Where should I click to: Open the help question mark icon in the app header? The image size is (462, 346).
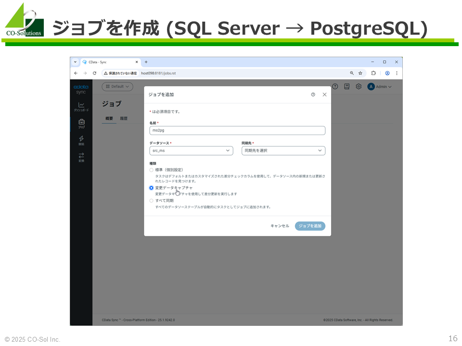pyautogui.click(x=335, y=86)
